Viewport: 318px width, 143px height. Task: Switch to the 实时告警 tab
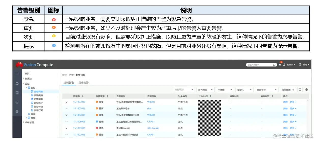pyautogui.click(x=69, y=83)
